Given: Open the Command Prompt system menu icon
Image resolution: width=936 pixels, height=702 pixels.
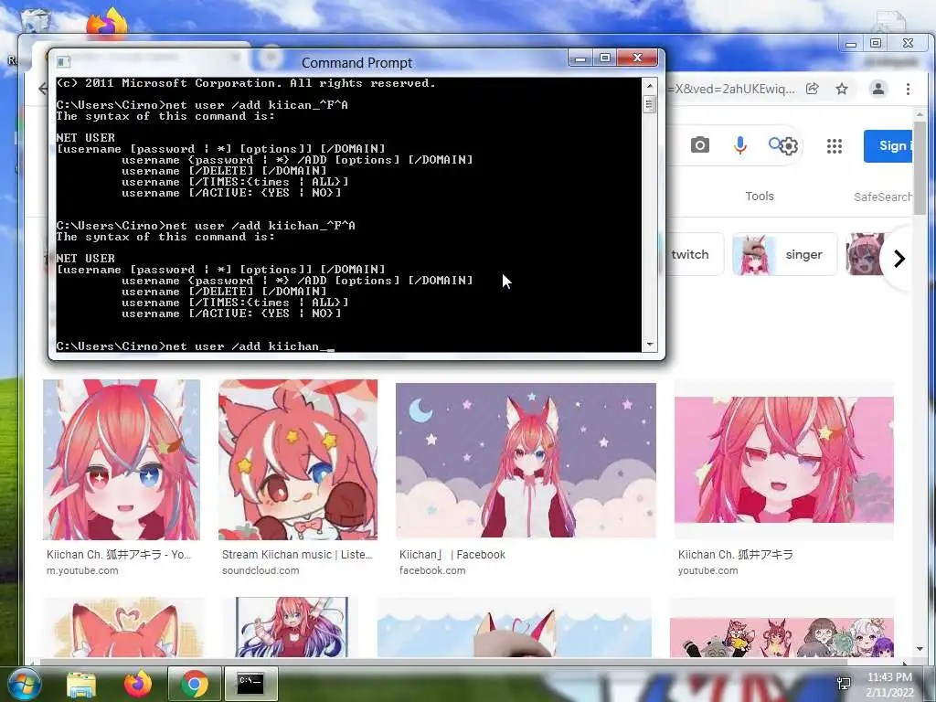Looking at the screenshot, I should [63, 62].
